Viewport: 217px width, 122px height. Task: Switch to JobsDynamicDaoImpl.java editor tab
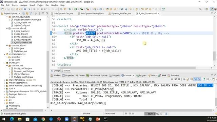(91, 14)
